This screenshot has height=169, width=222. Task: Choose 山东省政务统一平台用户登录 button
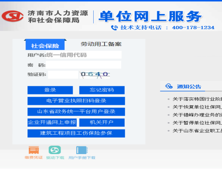pos(76,112)
